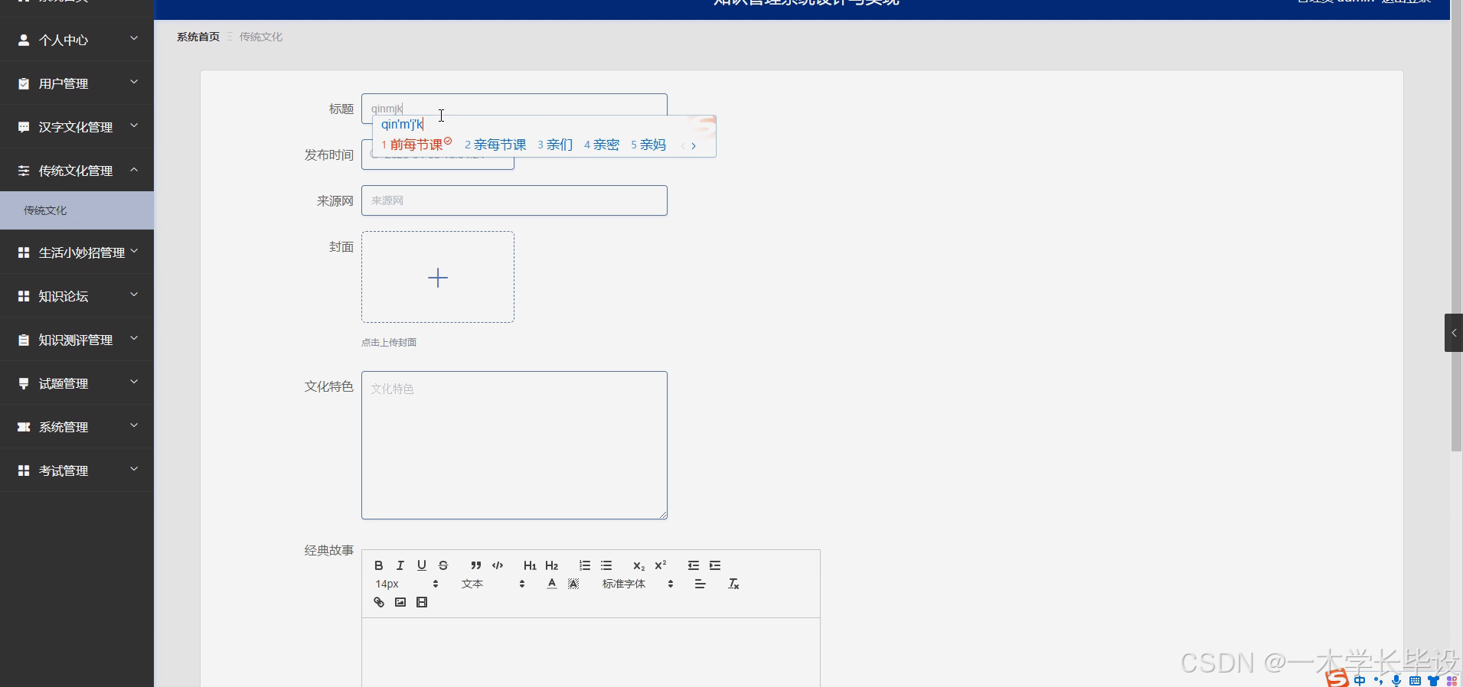
Task: Choose IME candidate 亲密
Action: tap(602, 145)
